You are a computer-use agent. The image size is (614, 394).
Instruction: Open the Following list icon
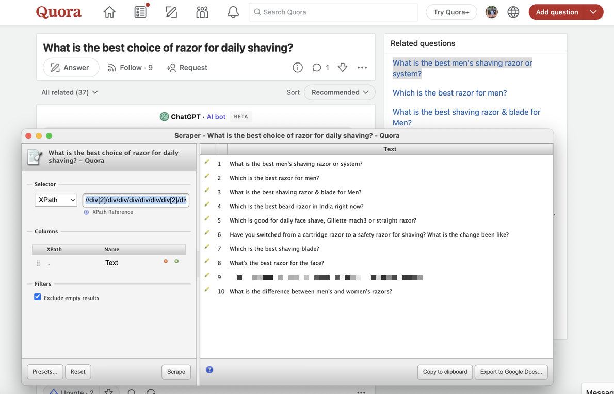tap(140, 12)
